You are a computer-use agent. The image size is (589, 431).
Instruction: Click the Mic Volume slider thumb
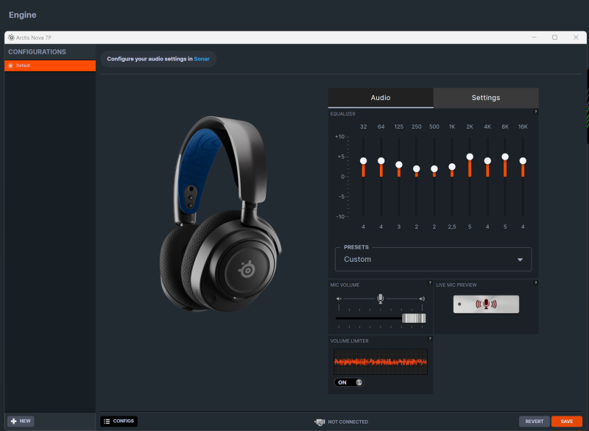pyautogui.click(x=414, y=318)
